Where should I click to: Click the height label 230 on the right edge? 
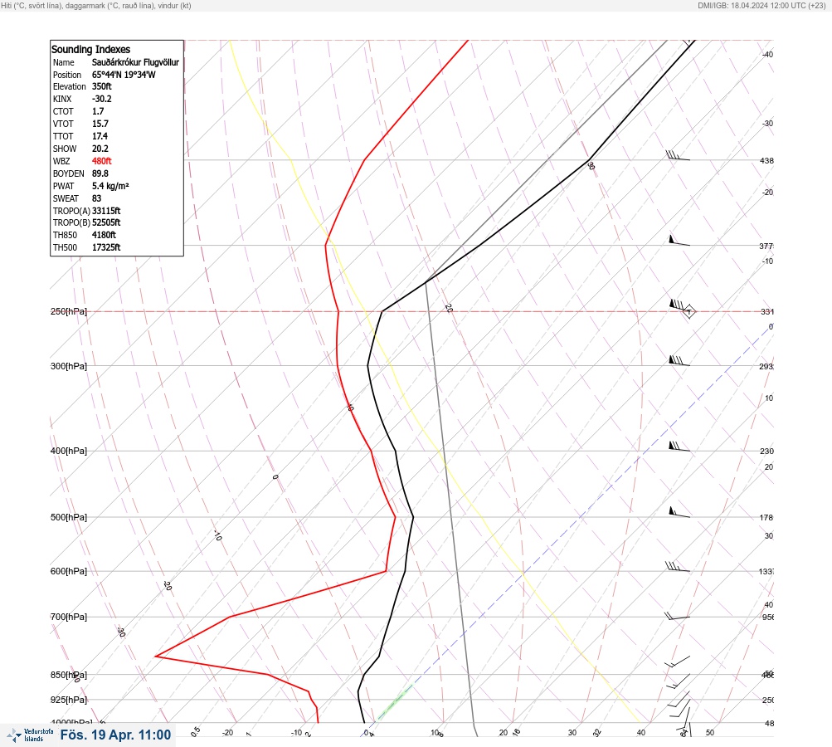(x=766, y=452)
